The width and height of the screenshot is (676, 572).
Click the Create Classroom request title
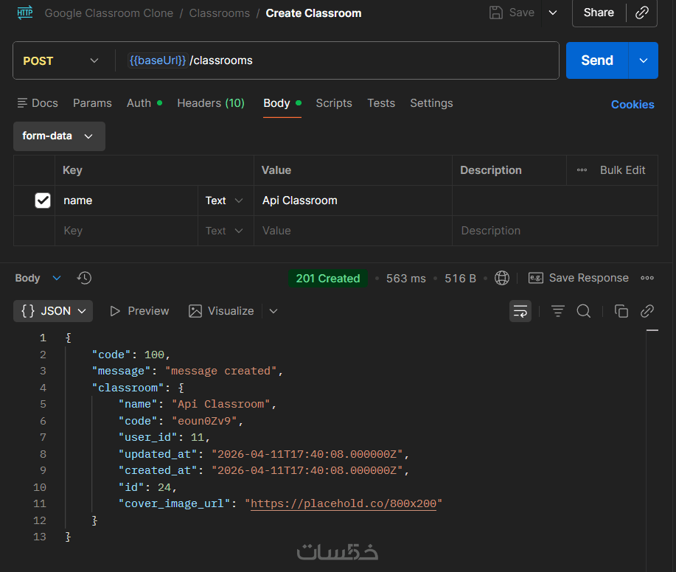click(x=313, y=13)
